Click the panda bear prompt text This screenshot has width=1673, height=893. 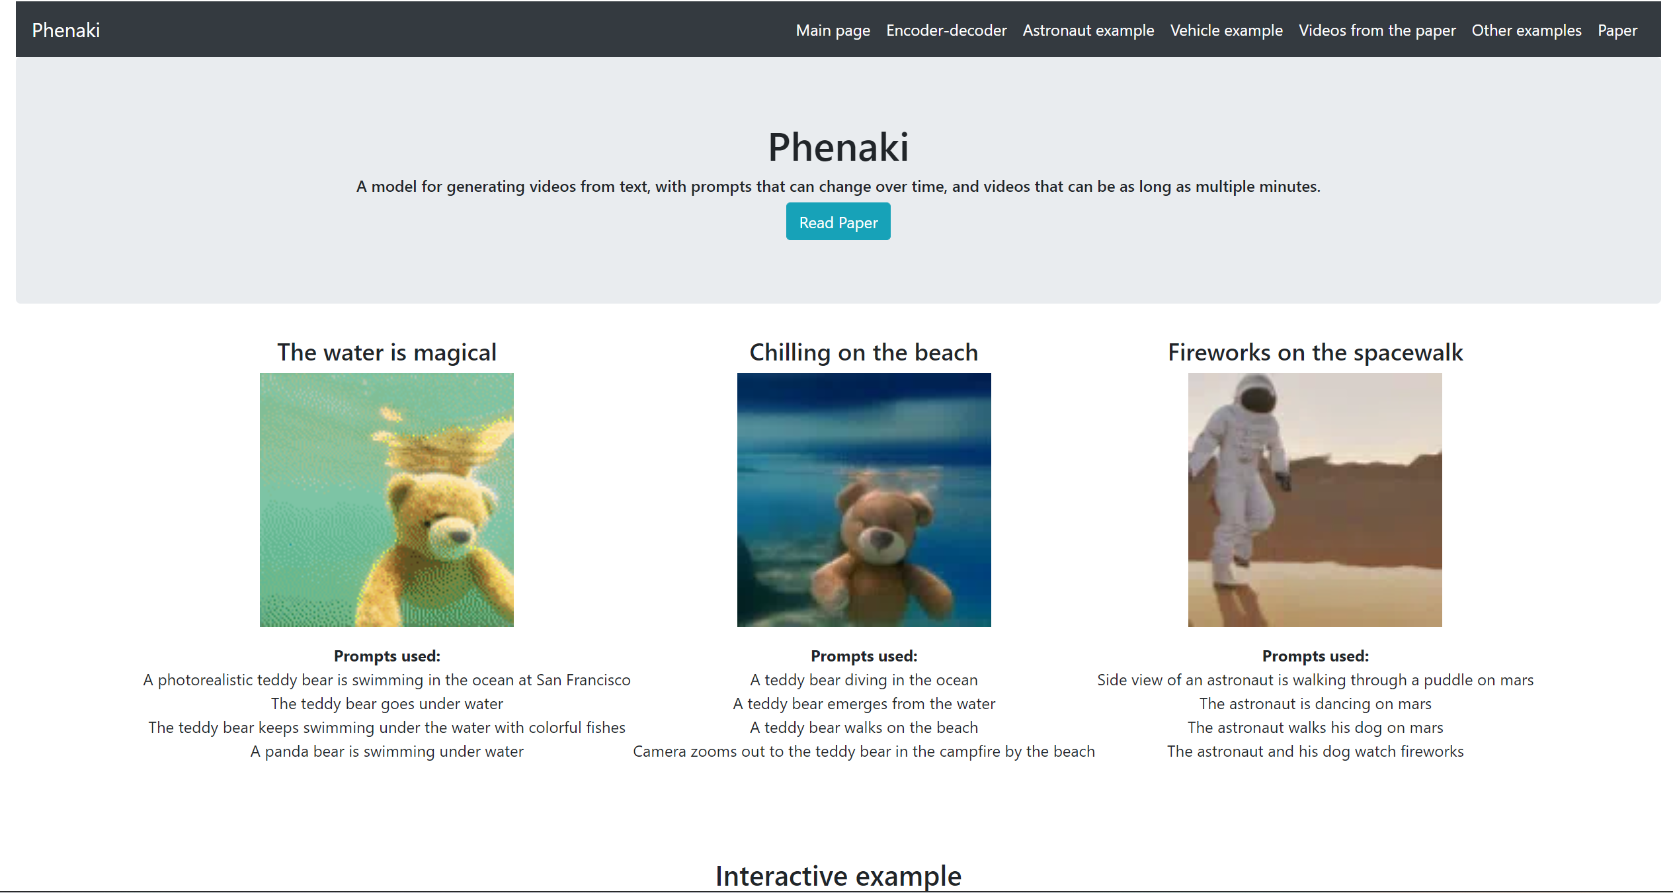pos(386,751)
